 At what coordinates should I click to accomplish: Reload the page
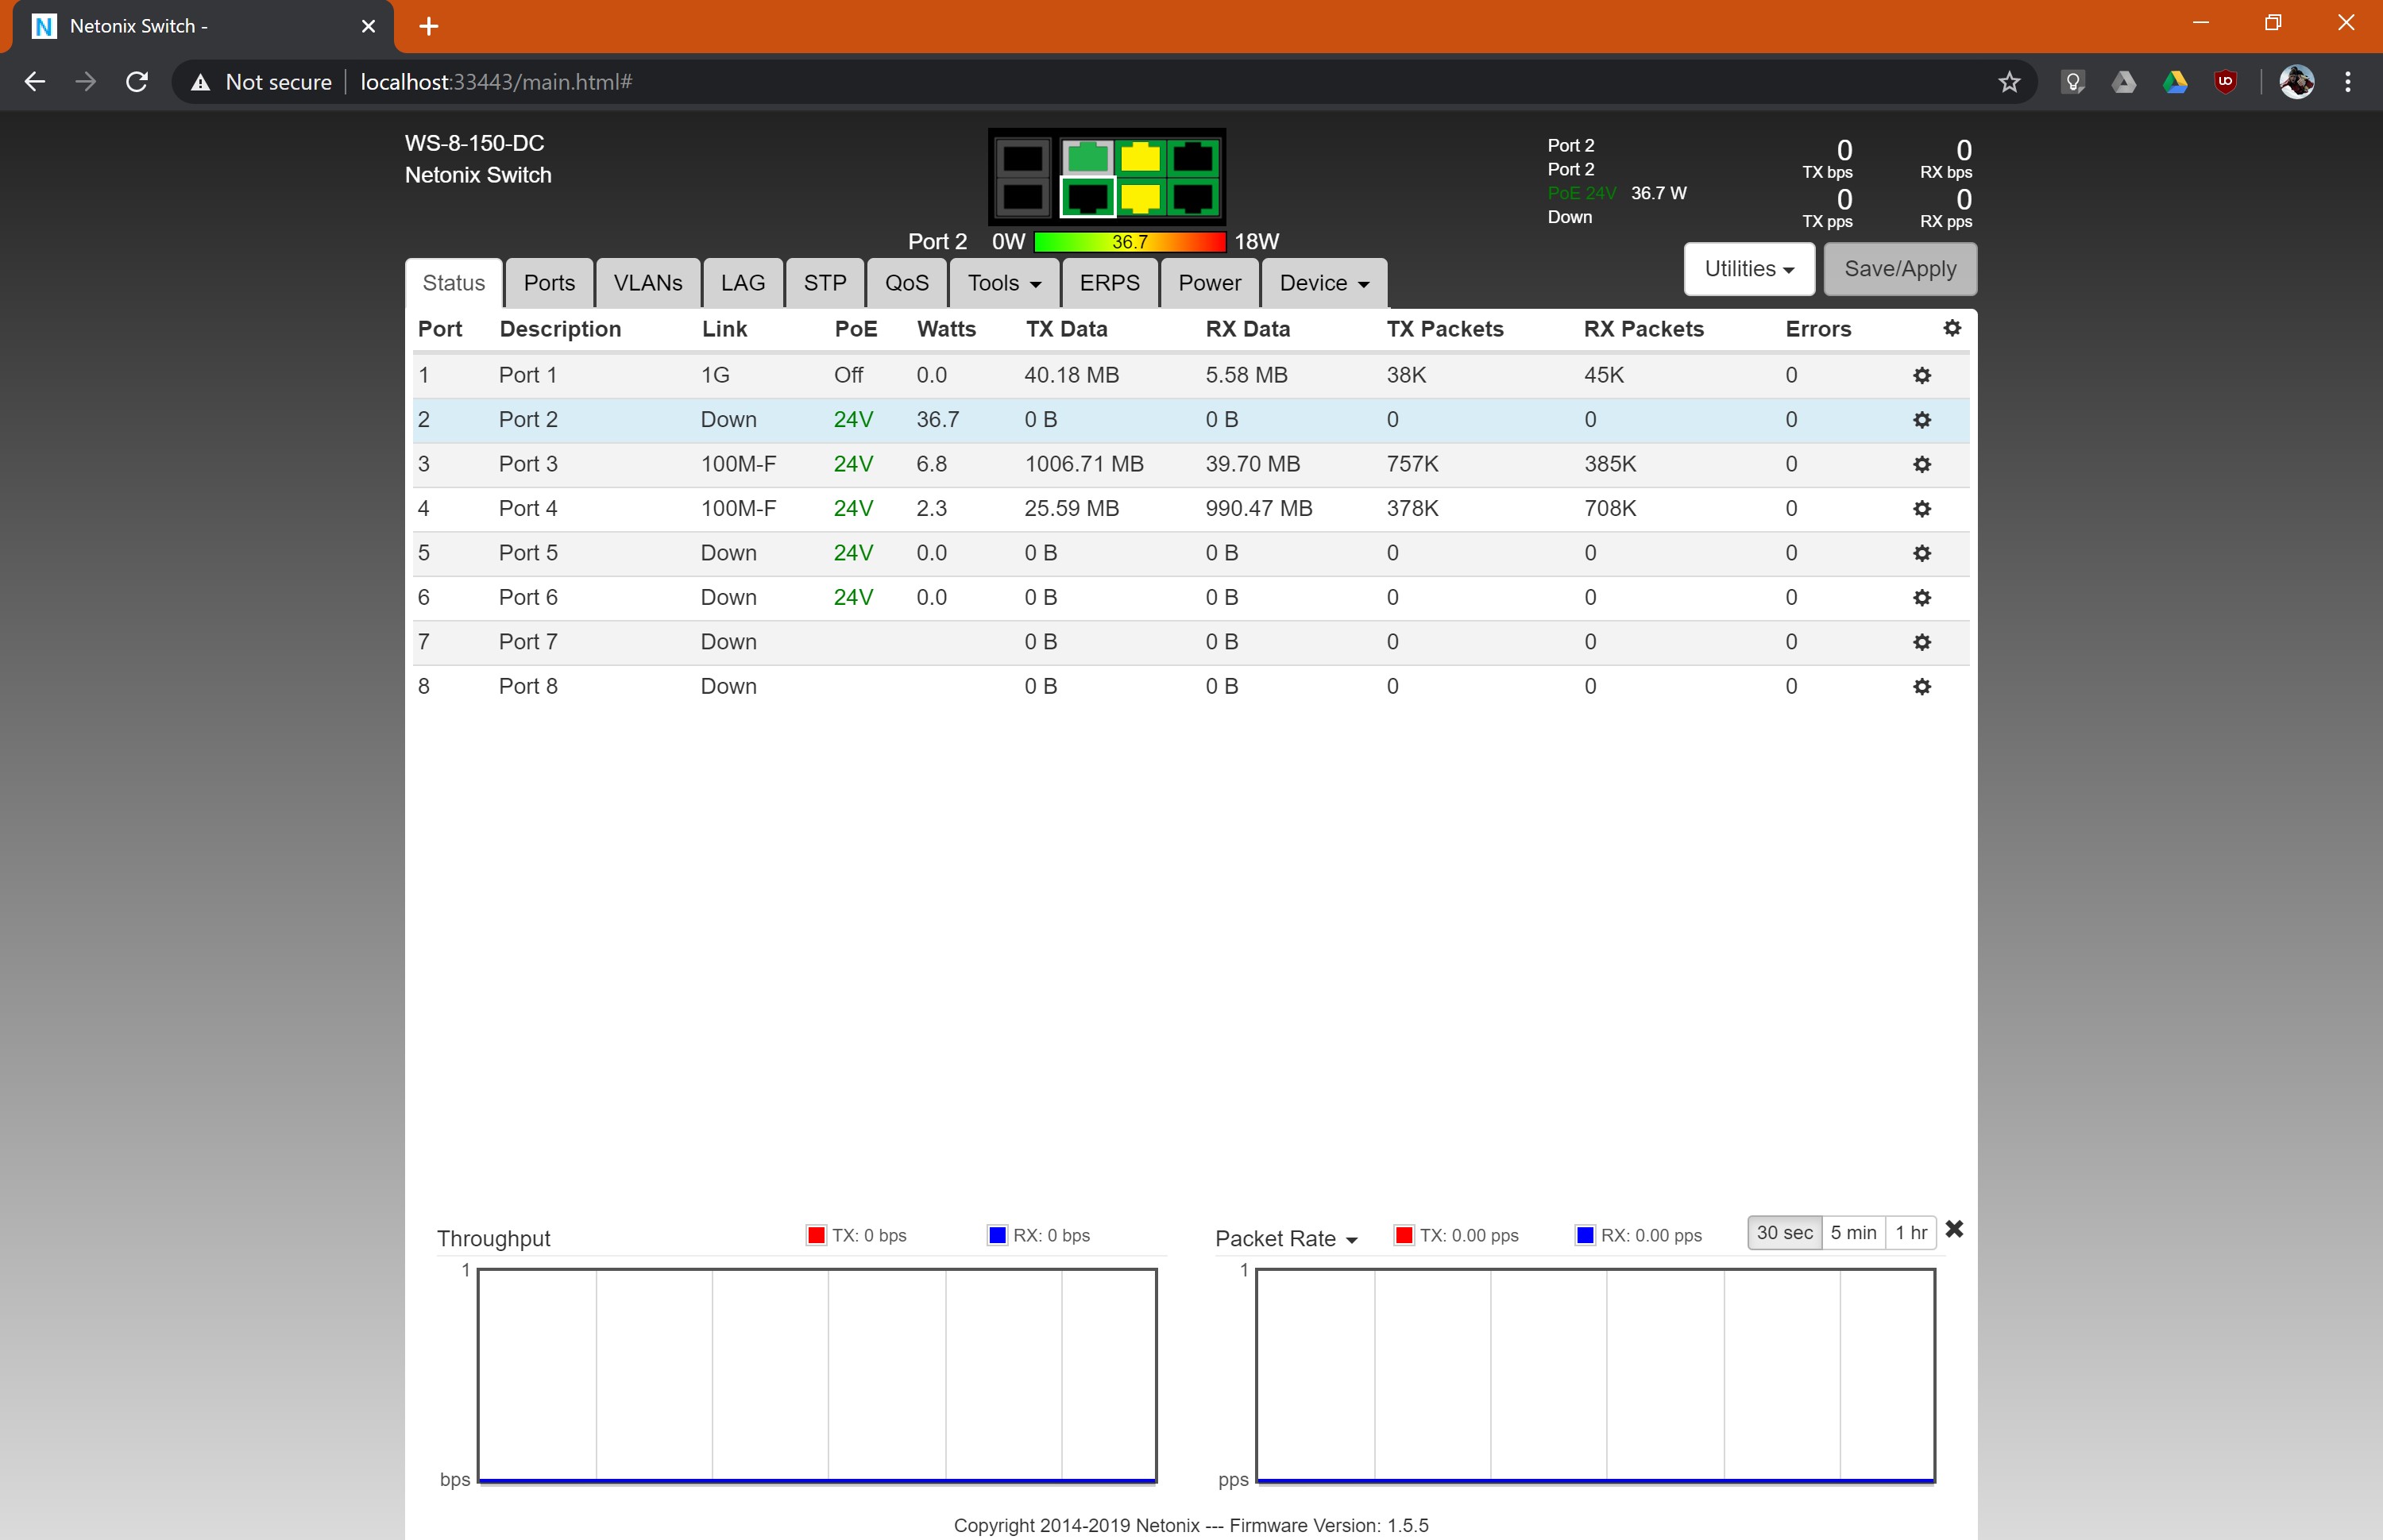(x=137, y=82)
